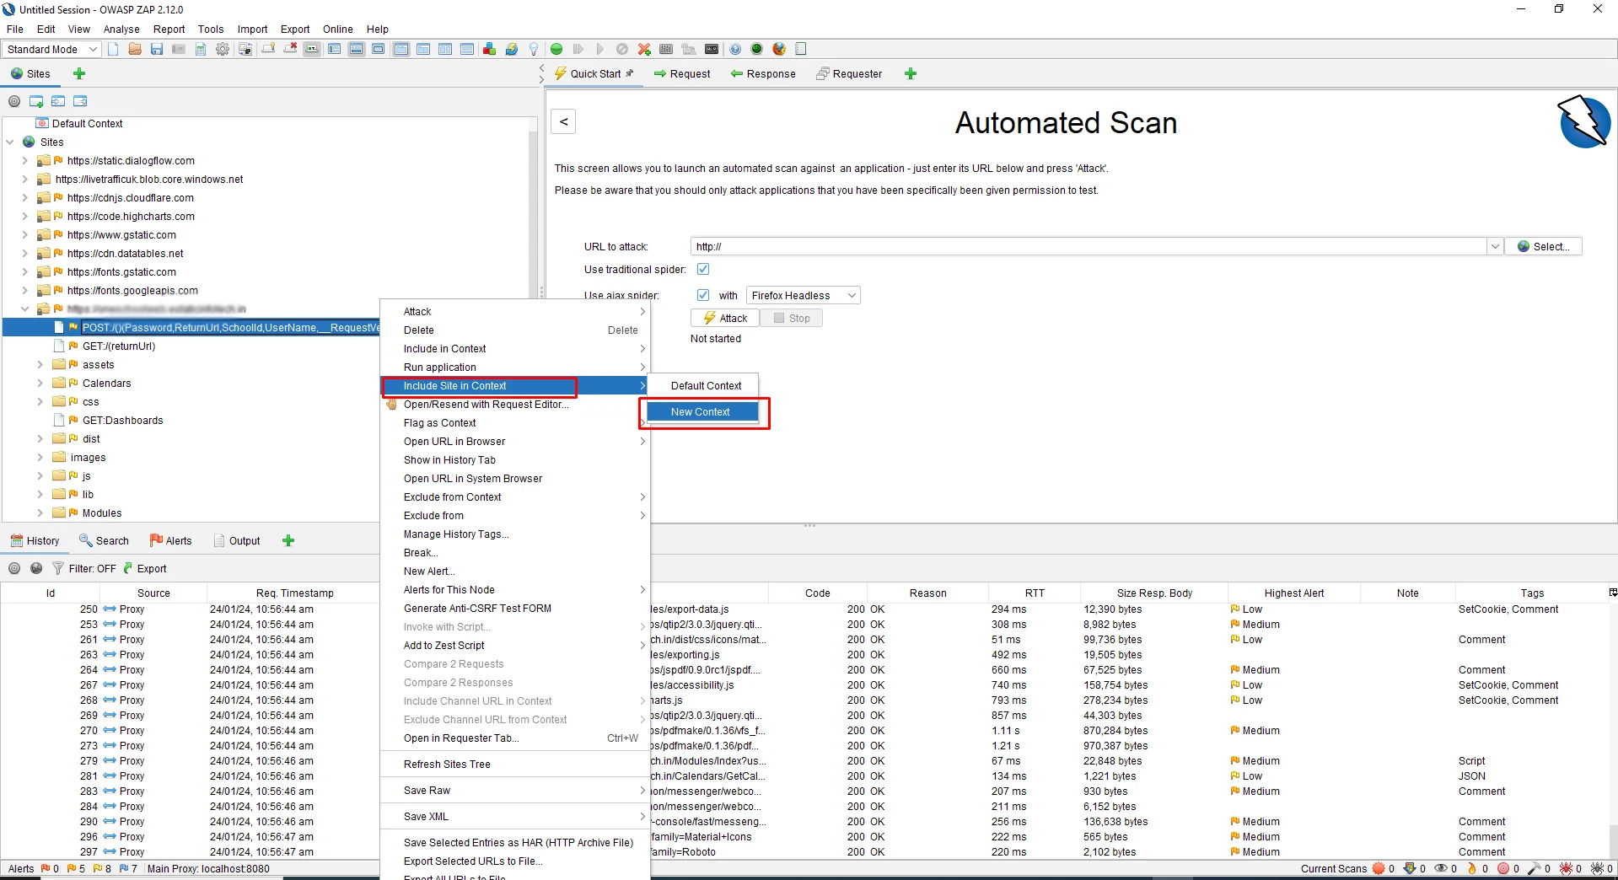Open the Options gear on the toolbar
This screenshot has height=880, width=1618.
tap(222, 49)
